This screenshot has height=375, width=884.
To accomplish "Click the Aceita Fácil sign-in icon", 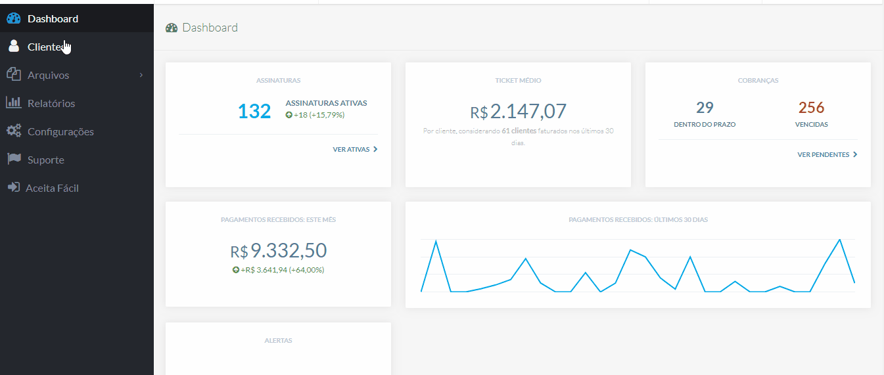I will coord(13,188).
